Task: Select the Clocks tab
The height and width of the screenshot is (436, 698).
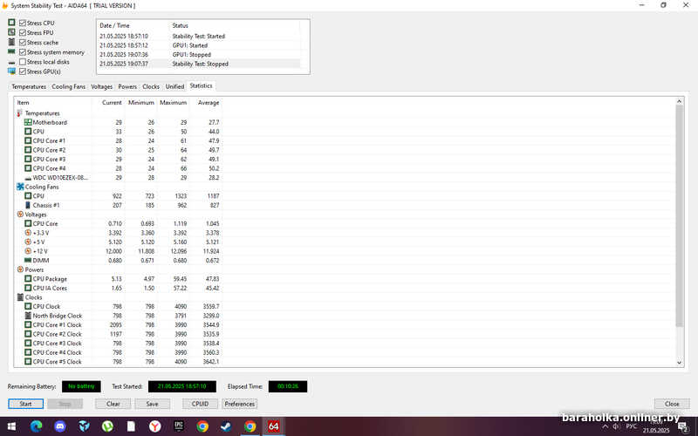Action: 151,86
